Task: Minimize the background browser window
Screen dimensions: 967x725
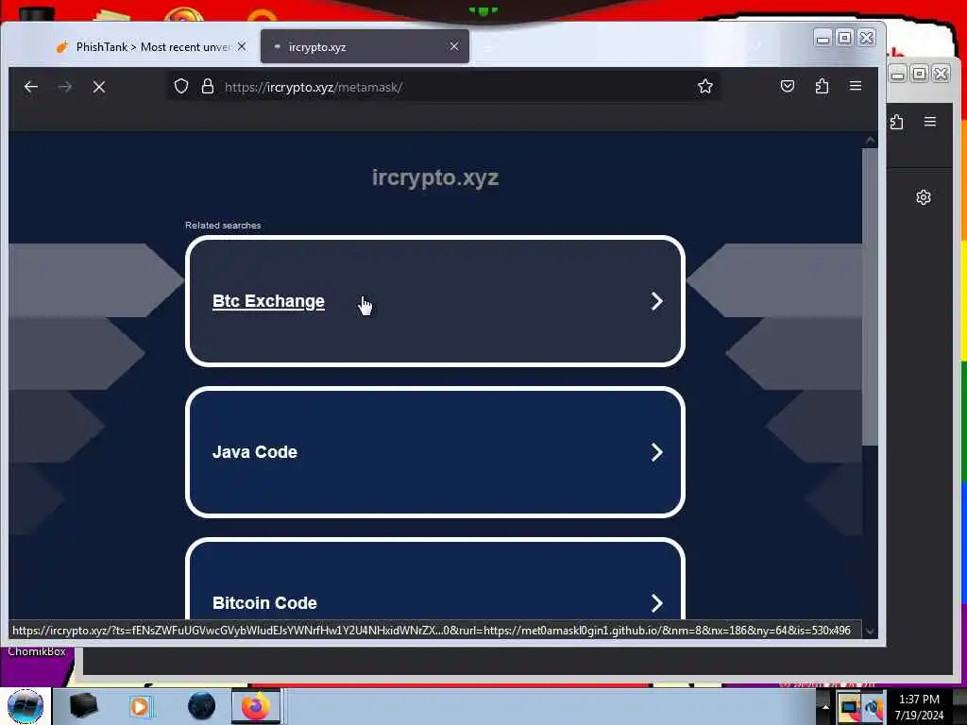Action: [898, 74]
